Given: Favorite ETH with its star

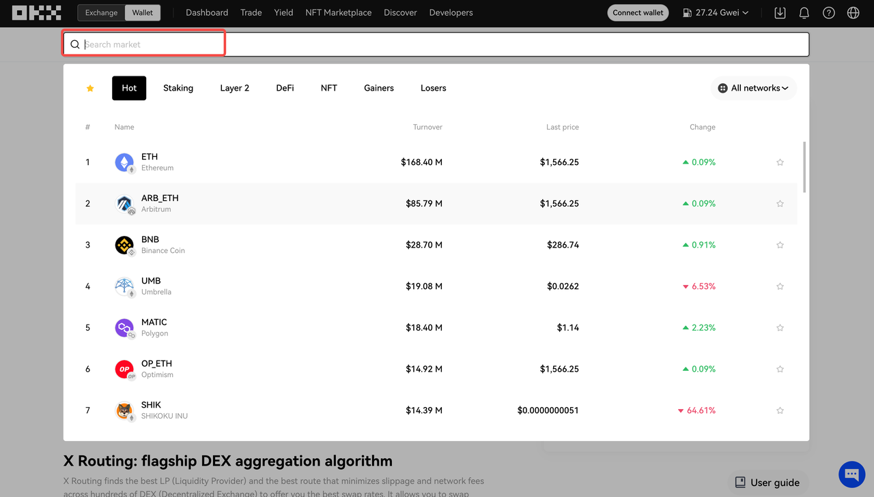Looking at the screenshot, I should [780, 162].
